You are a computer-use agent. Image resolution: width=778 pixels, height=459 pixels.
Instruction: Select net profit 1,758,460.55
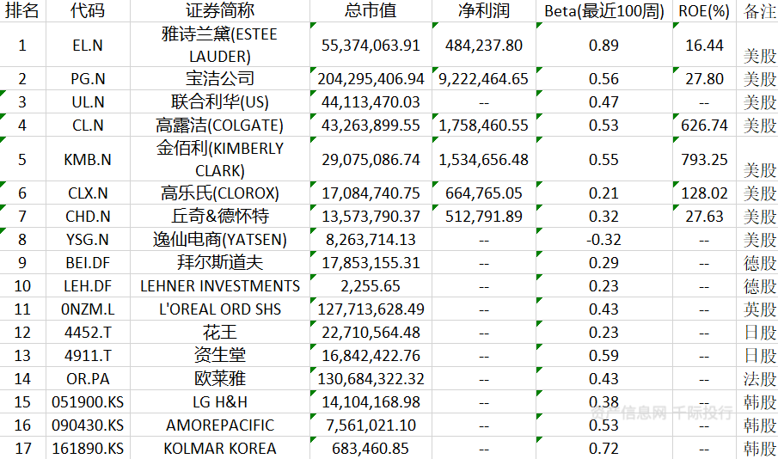tap(484, 125)
